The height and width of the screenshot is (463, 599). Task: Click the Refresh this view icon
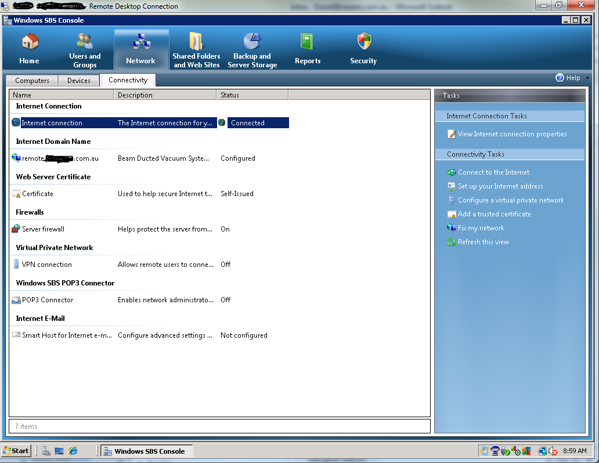pos(451,242)
